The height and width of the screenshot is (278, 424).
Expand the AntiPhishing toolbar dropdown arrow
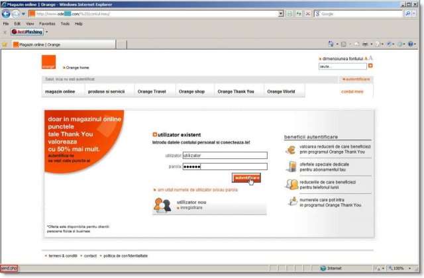[47, 32]
